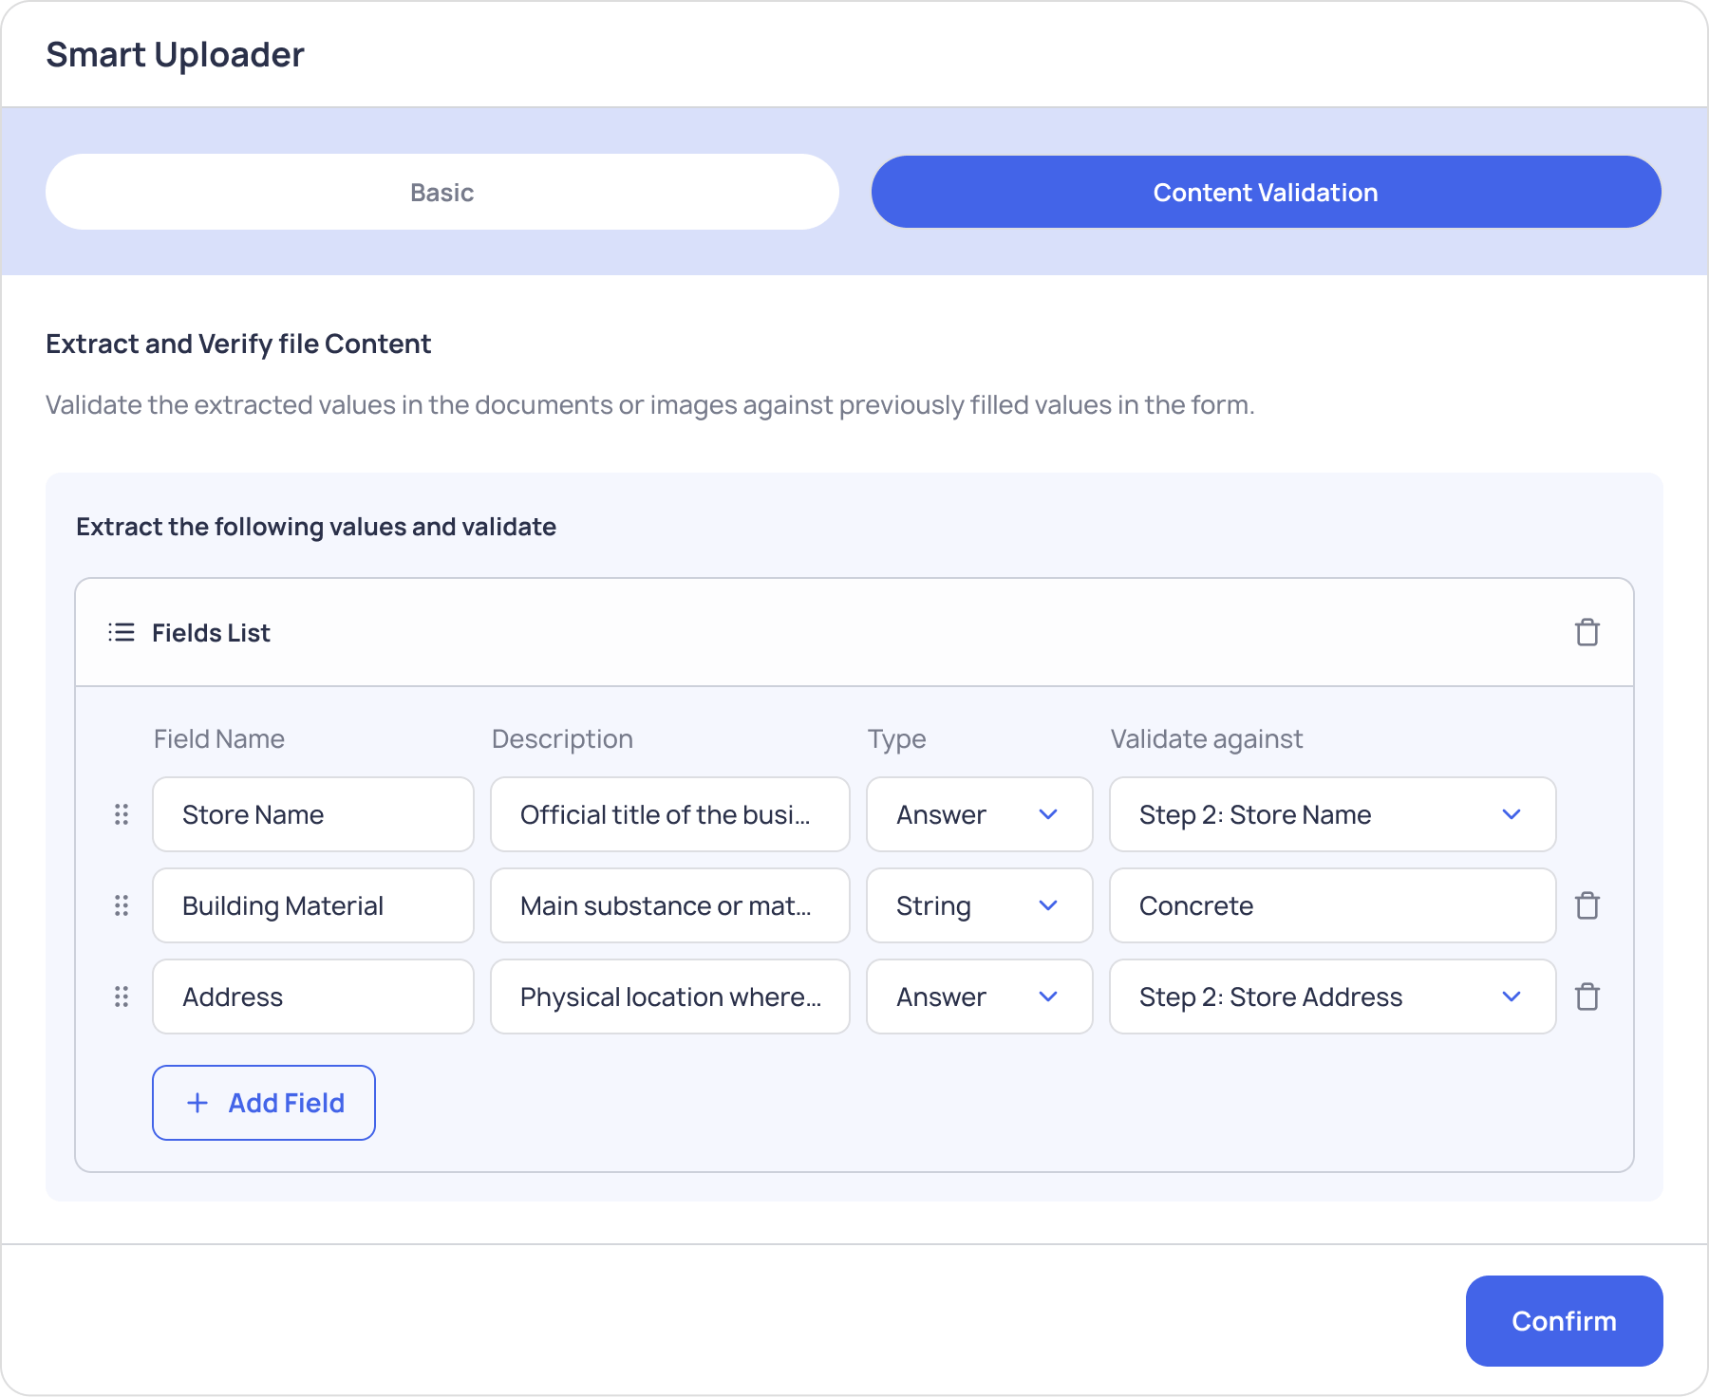
Task: Select the Content Validation tab
Action: [x=1266, y=193]
